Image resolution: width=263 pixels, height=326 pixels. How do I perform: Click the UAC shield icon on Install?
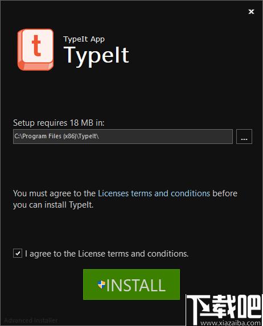101,284
